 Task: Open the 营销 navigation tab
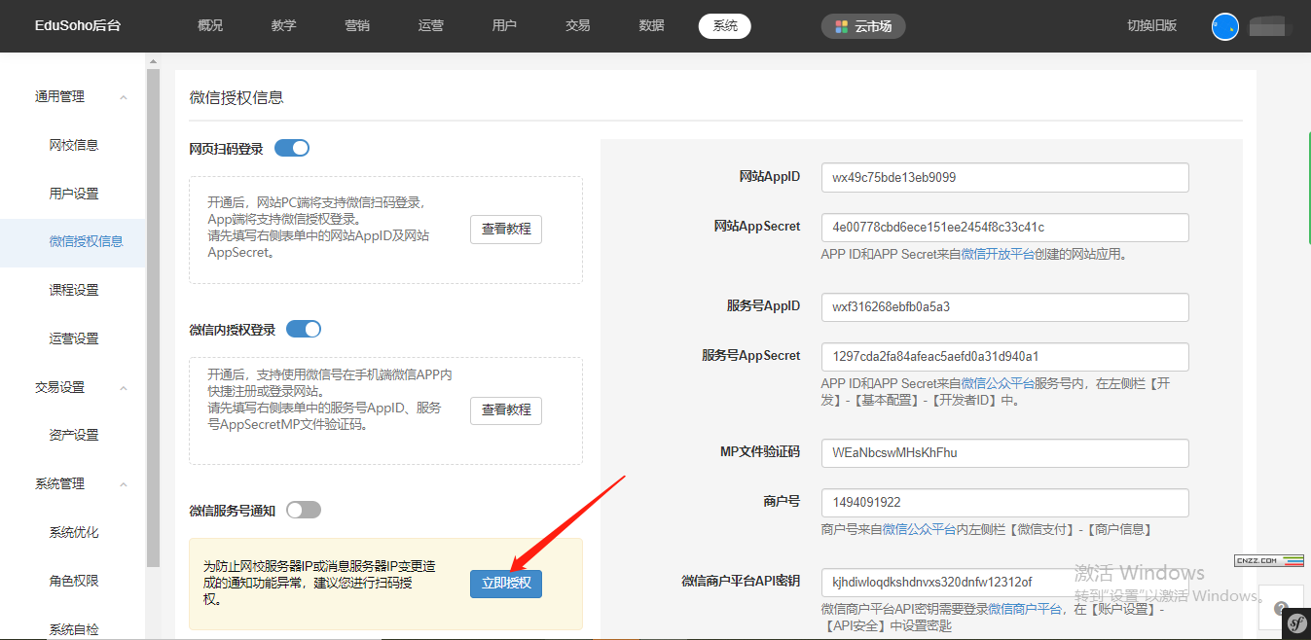[357, 26]
